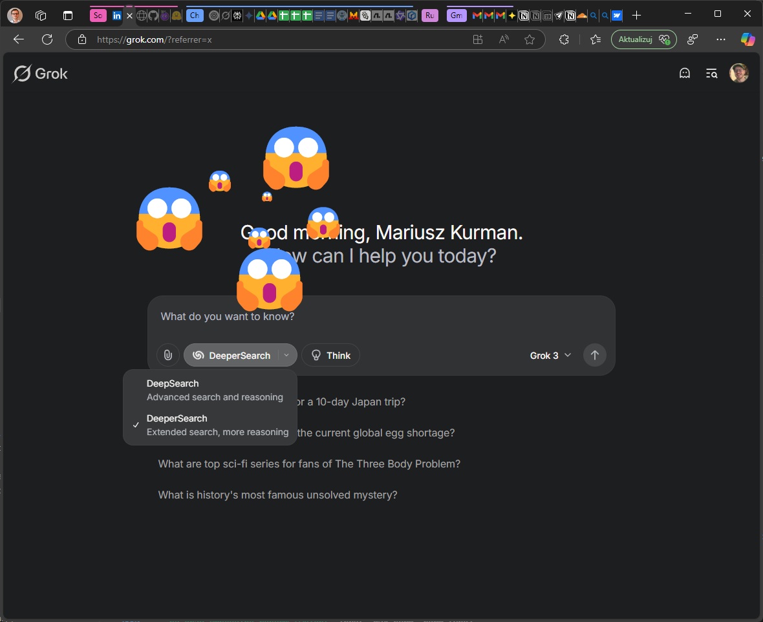Open the Copilot sidebar icon

tap(747, 39)
